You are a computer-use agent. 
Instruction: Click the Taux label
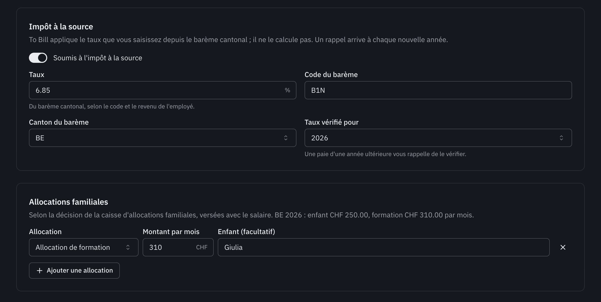[x=37, y=74]
